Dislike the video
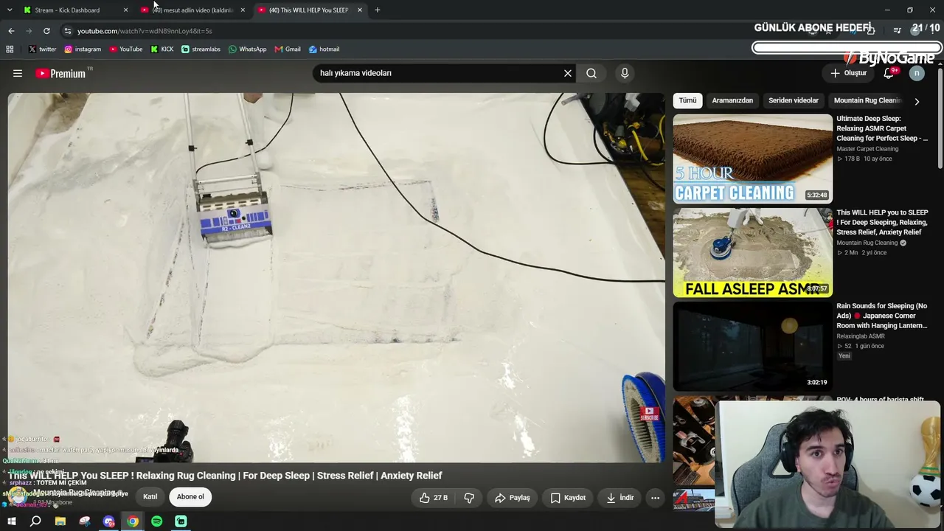This screenshot has height=531, width=944. [x=469, y=498]
